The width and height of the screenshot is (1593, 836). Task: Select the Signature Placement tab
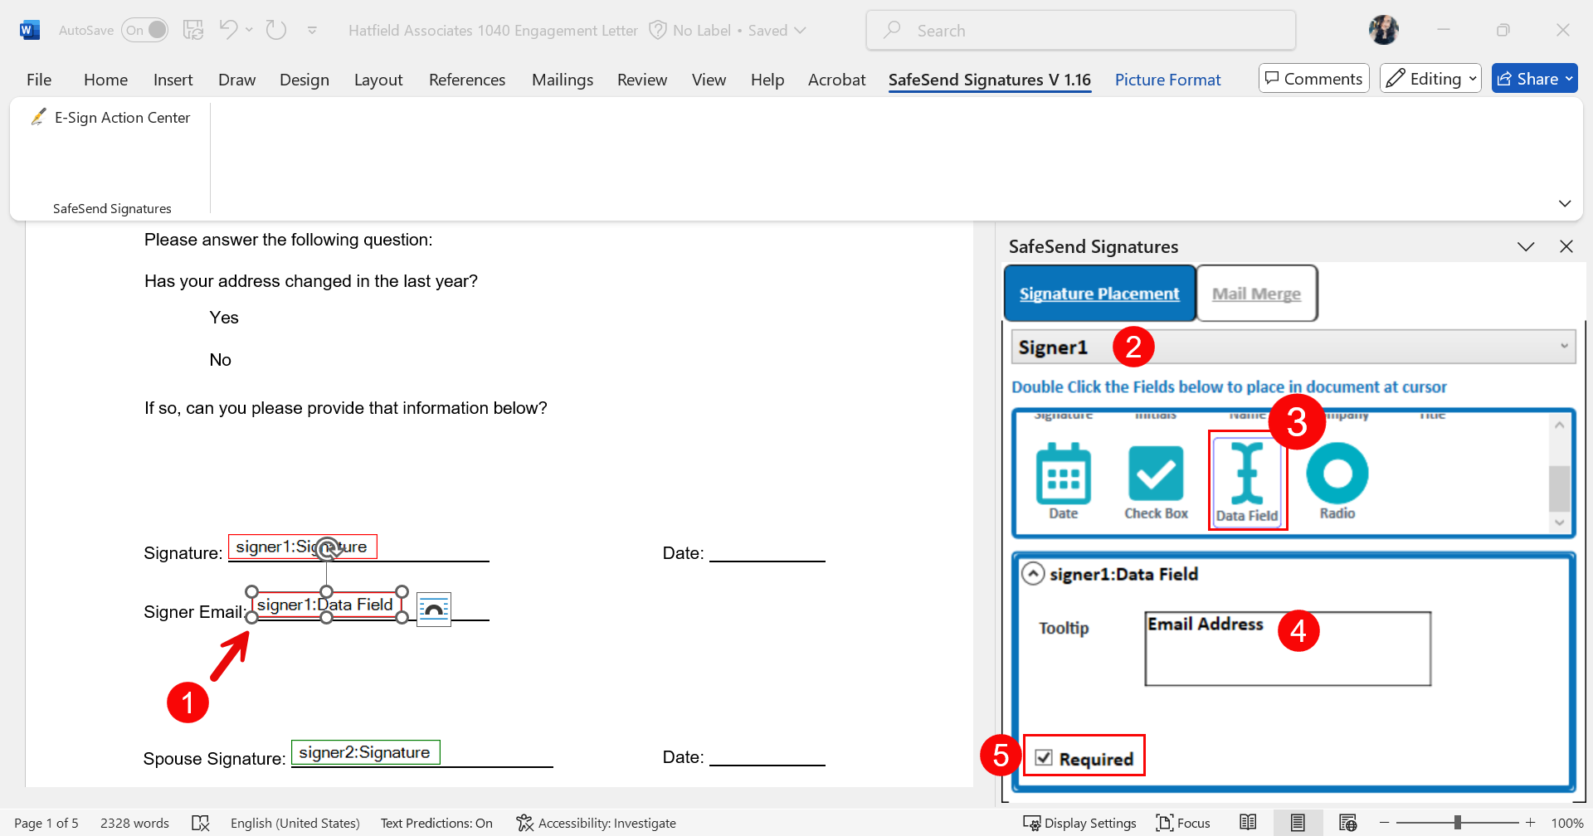(x=1099, y=294)
